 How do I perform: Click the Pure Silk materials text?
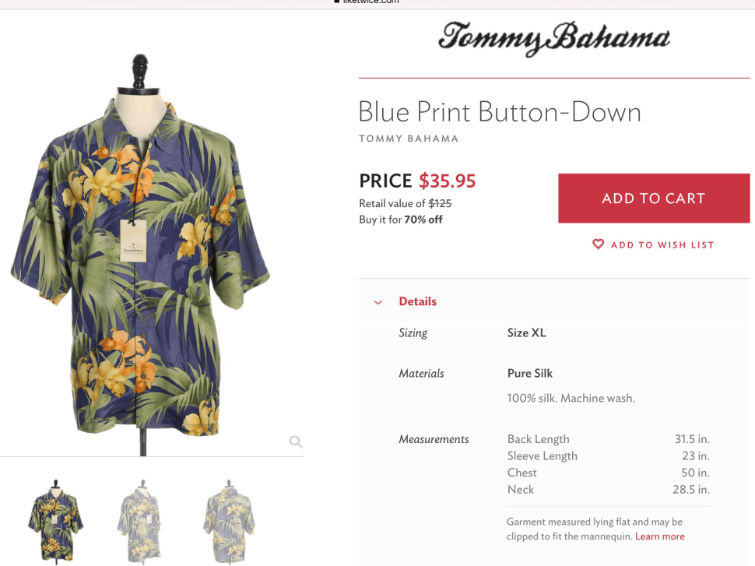(529, 373)
